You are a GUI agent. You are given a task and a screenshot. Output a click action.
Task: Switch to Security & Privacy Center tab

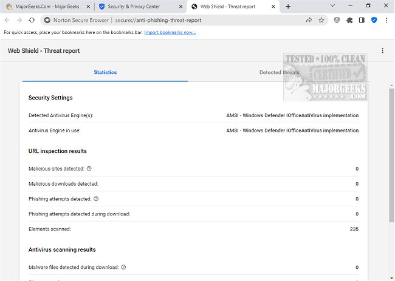click(x=141, y=7)
